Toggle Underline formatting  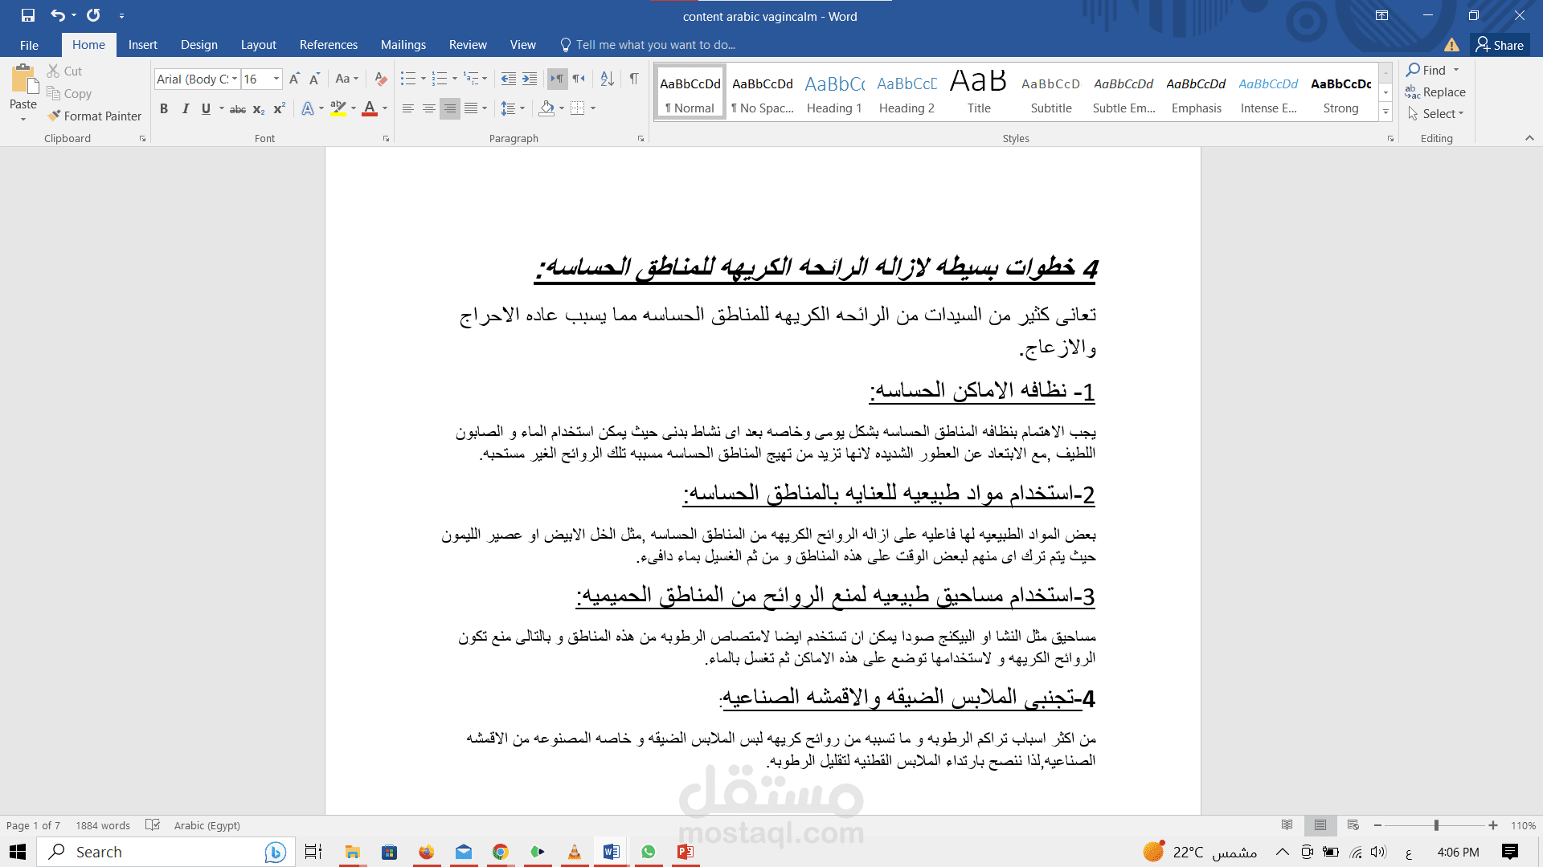[x=206, y=109]
